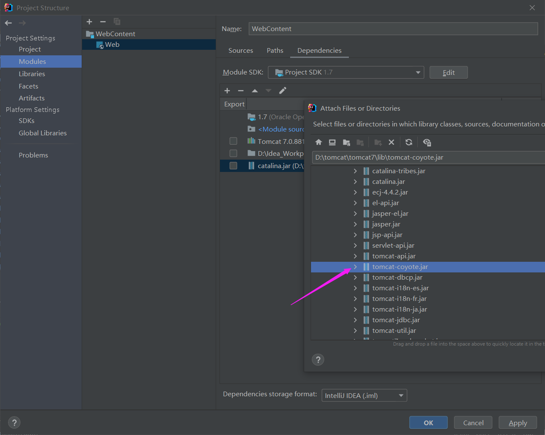Remove the selected dependency with the minus icon
Image resolution: width=545 pixels, height=435 pixels.
[241, 91]
